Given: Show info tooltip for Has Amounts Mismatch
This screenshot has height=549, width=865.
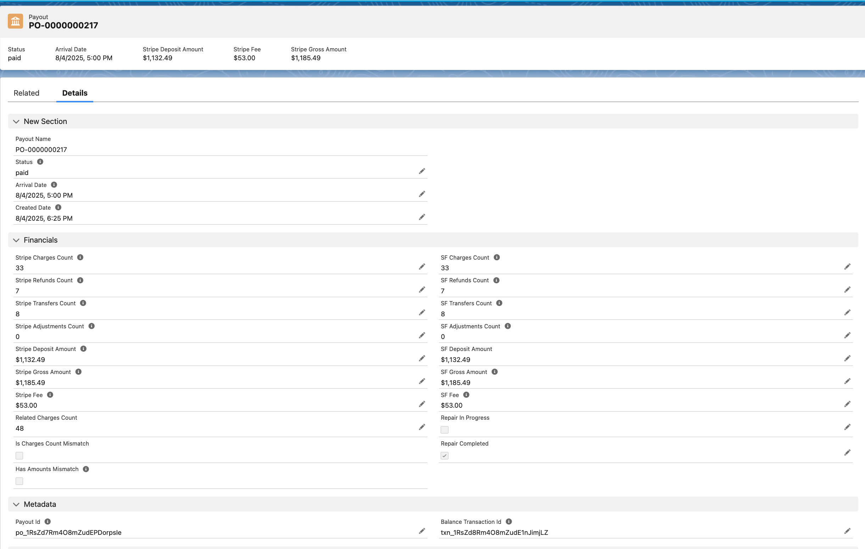Looking at the screenshot, I should click(x=86, y=469).
